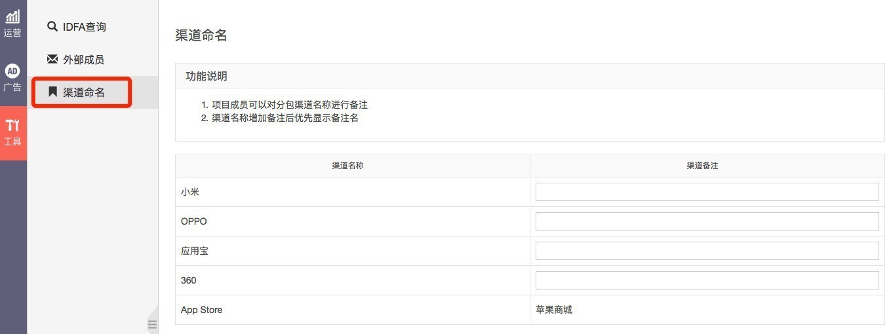The width and height of the screenshot is (889, 334).
Task: Click the AD circle icon for 广告
Action: (x=12, y=71)
